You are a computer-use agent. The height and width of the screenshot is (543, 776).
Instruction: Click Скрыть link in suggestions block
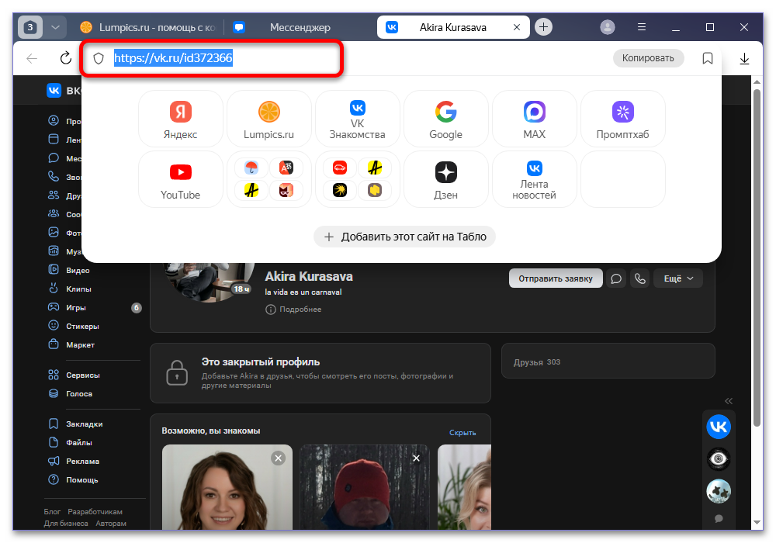462,432
